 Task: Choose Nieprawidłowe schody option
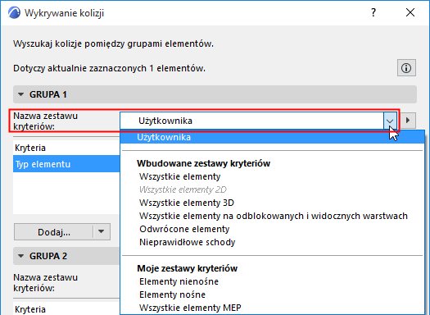point(187,242)
